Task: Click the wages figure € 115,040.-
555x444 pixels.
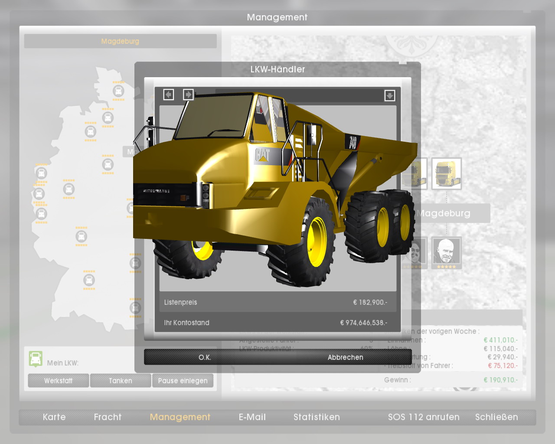Action: click(x=500, y=349)
